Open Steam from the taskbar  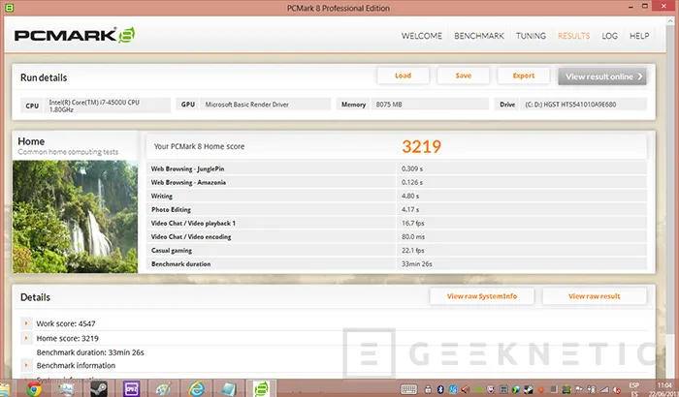[99, 389]
